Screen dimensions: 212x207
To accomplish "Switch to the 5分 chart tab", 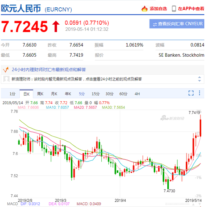I will (82, 94).
